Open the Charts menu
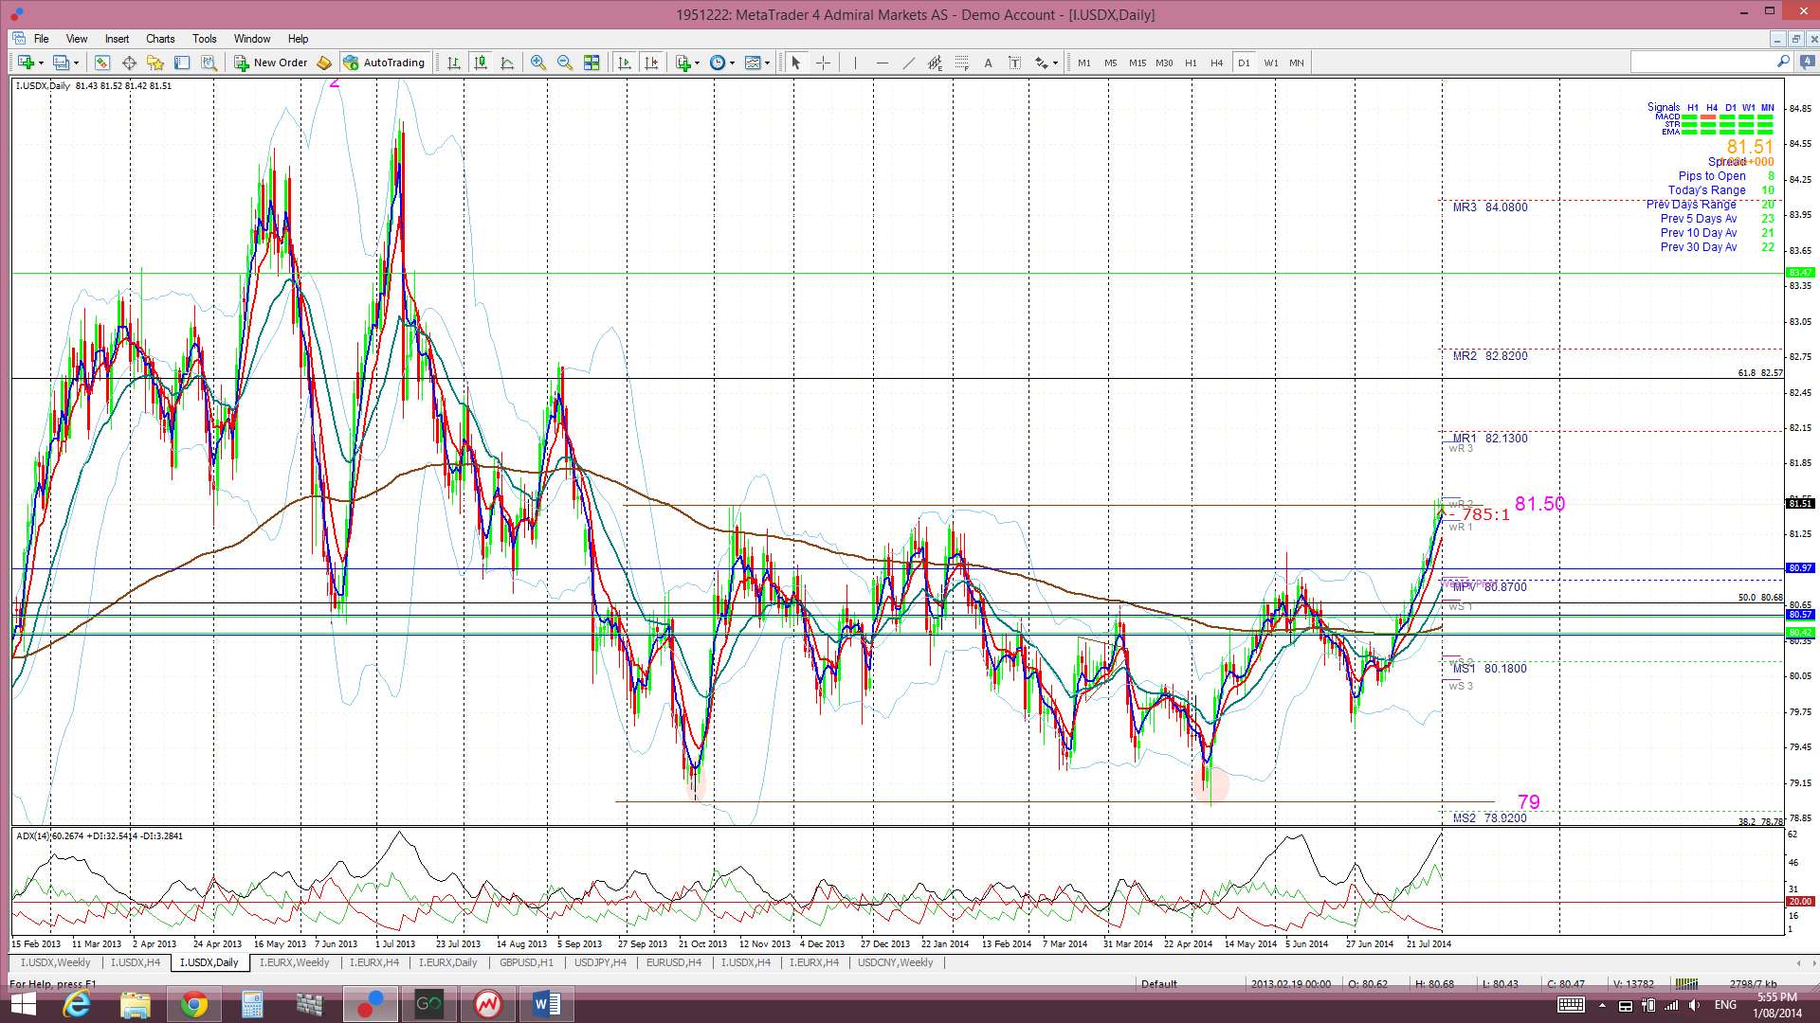Screen dimensions: 1820x1023 tap(160, 39)
